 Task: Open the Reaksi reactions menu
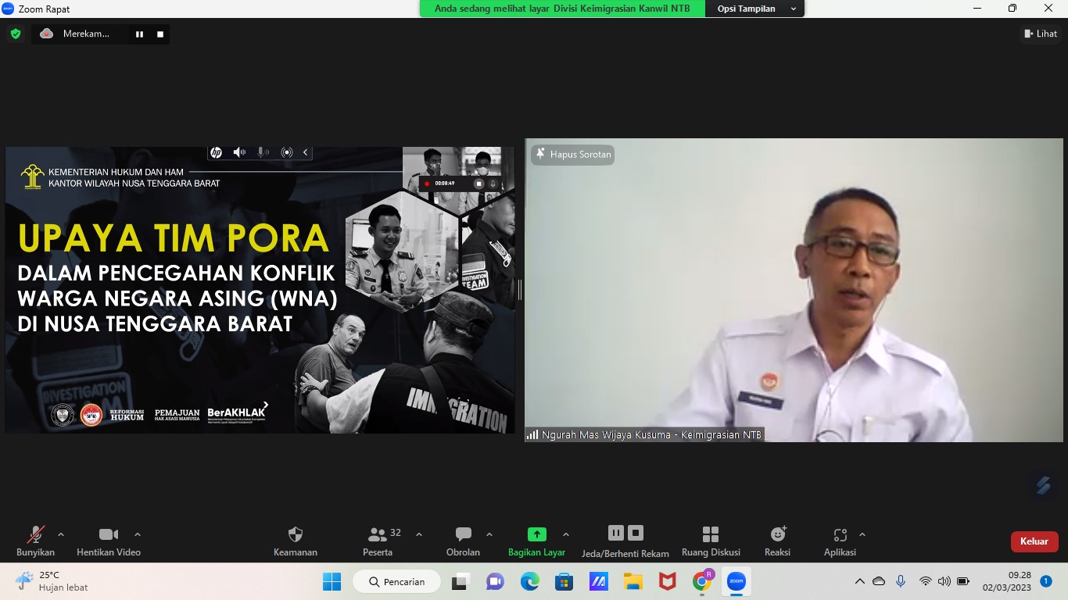click(778, 541)
